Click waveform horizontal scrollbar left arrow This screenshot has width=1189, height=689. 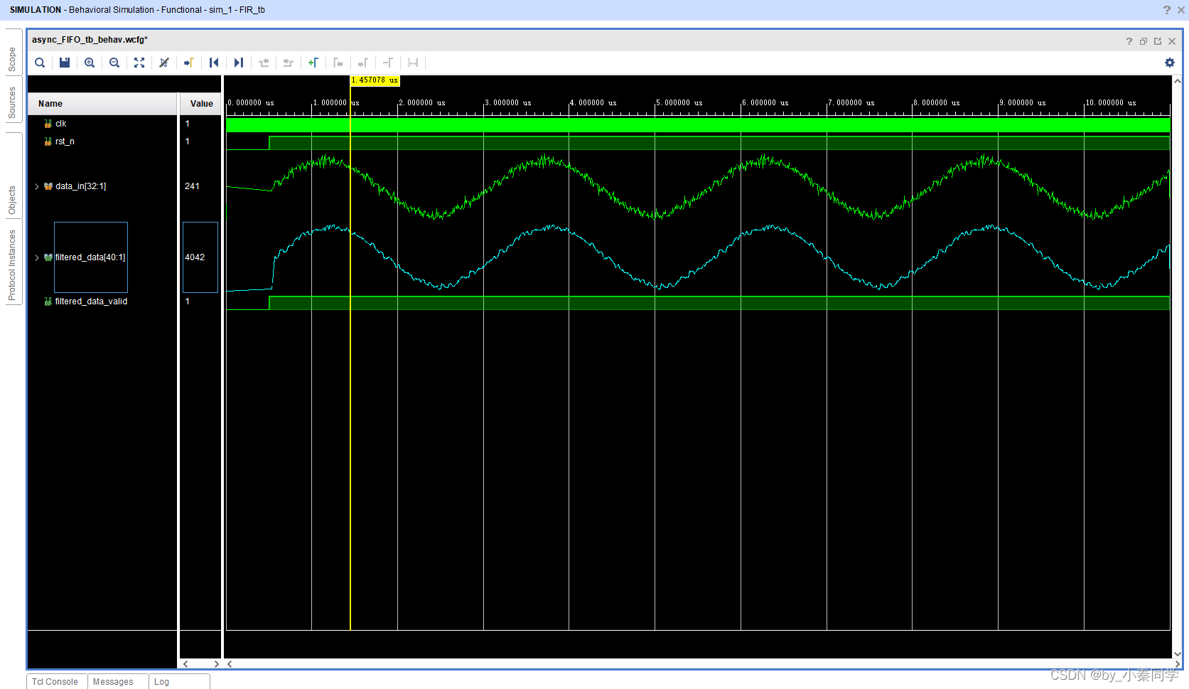tap(230, 664)
